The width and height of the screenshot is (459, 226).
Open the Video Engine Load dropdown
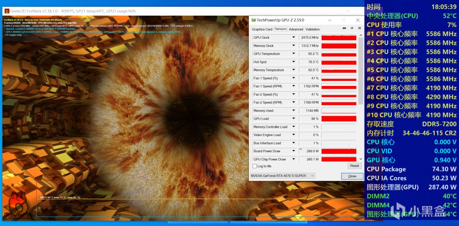pyautogui.click(x=294, y=135)
